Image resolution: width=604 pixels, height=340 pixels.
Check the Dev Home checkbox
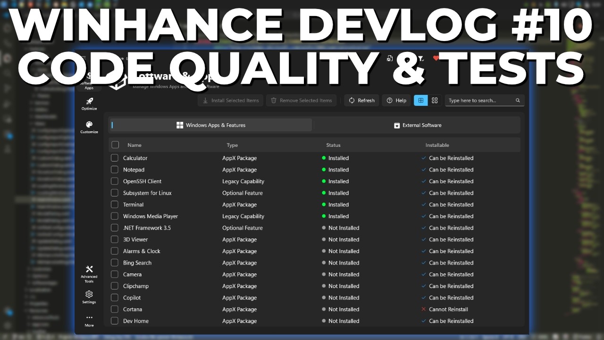(115, 321)
